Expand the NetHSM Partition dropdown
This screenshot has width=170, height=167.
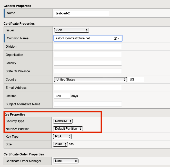(x=68, y=129)
